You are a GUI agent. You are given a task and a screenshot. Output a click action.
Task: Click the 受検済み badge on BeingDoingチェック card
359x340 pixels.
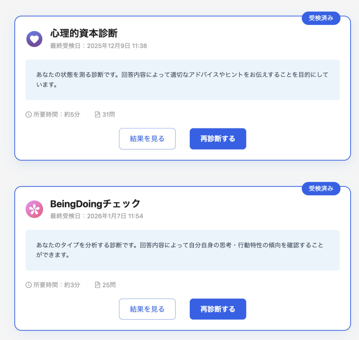pyautogui.click(x=321, y=189)
